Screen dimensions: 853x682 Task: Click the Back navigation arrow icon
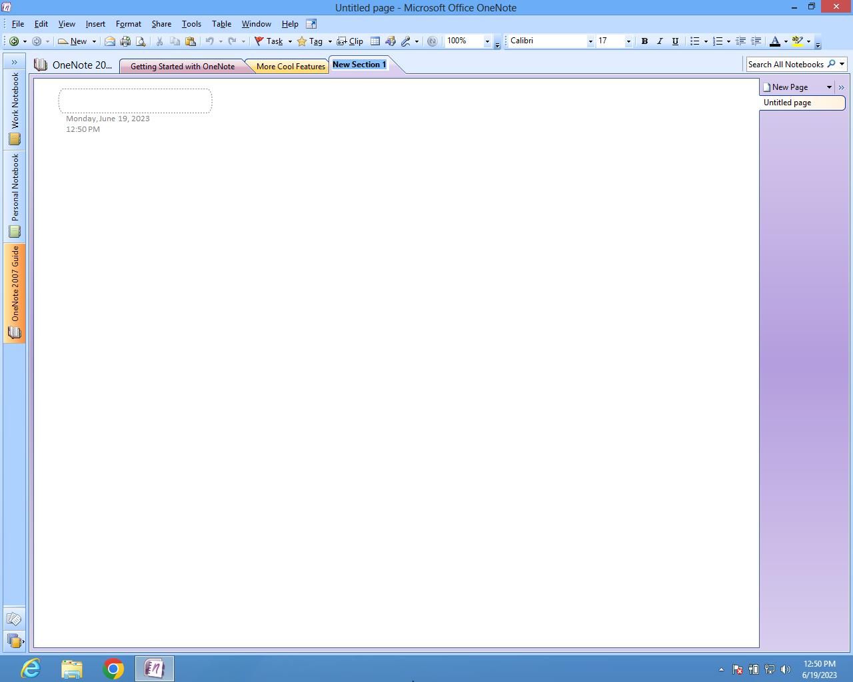click(13, 41)
